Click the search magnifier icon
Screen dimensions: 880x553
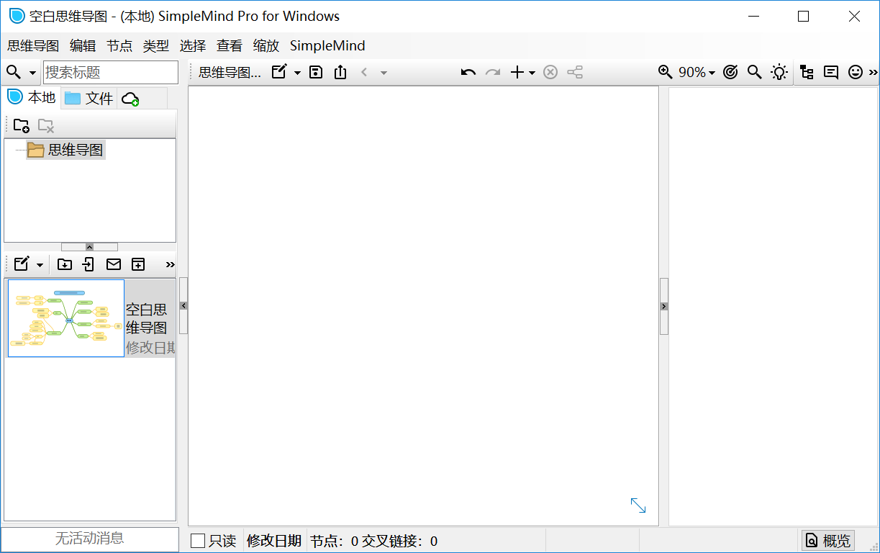pos(14,72)
